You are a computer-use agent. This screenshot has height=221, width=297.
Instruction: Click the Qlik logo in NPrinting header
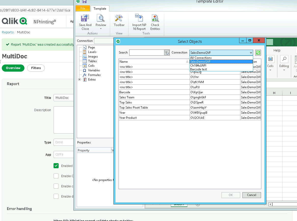[14, 21]
